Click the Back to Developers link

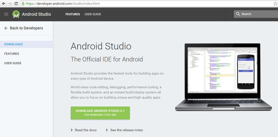click(26, 28)
